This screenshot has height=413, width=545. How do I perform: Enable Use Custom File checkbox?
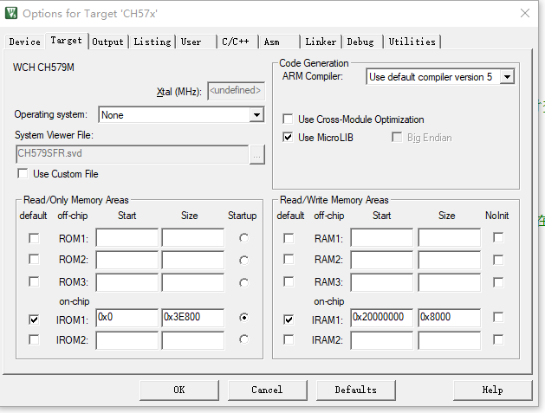coord(23,173)
